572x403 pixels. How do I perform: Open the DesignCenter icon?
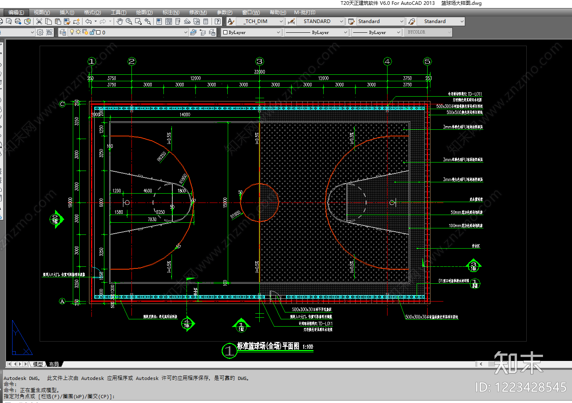point(168,21)
